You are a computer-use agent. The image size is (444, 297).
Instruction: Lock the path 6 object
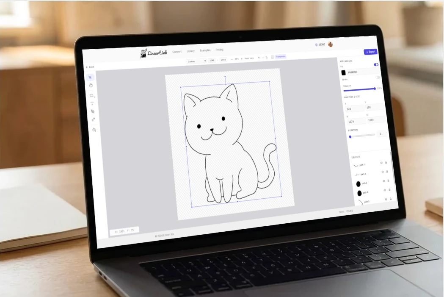pyautogui.click(x=387, y=172)
